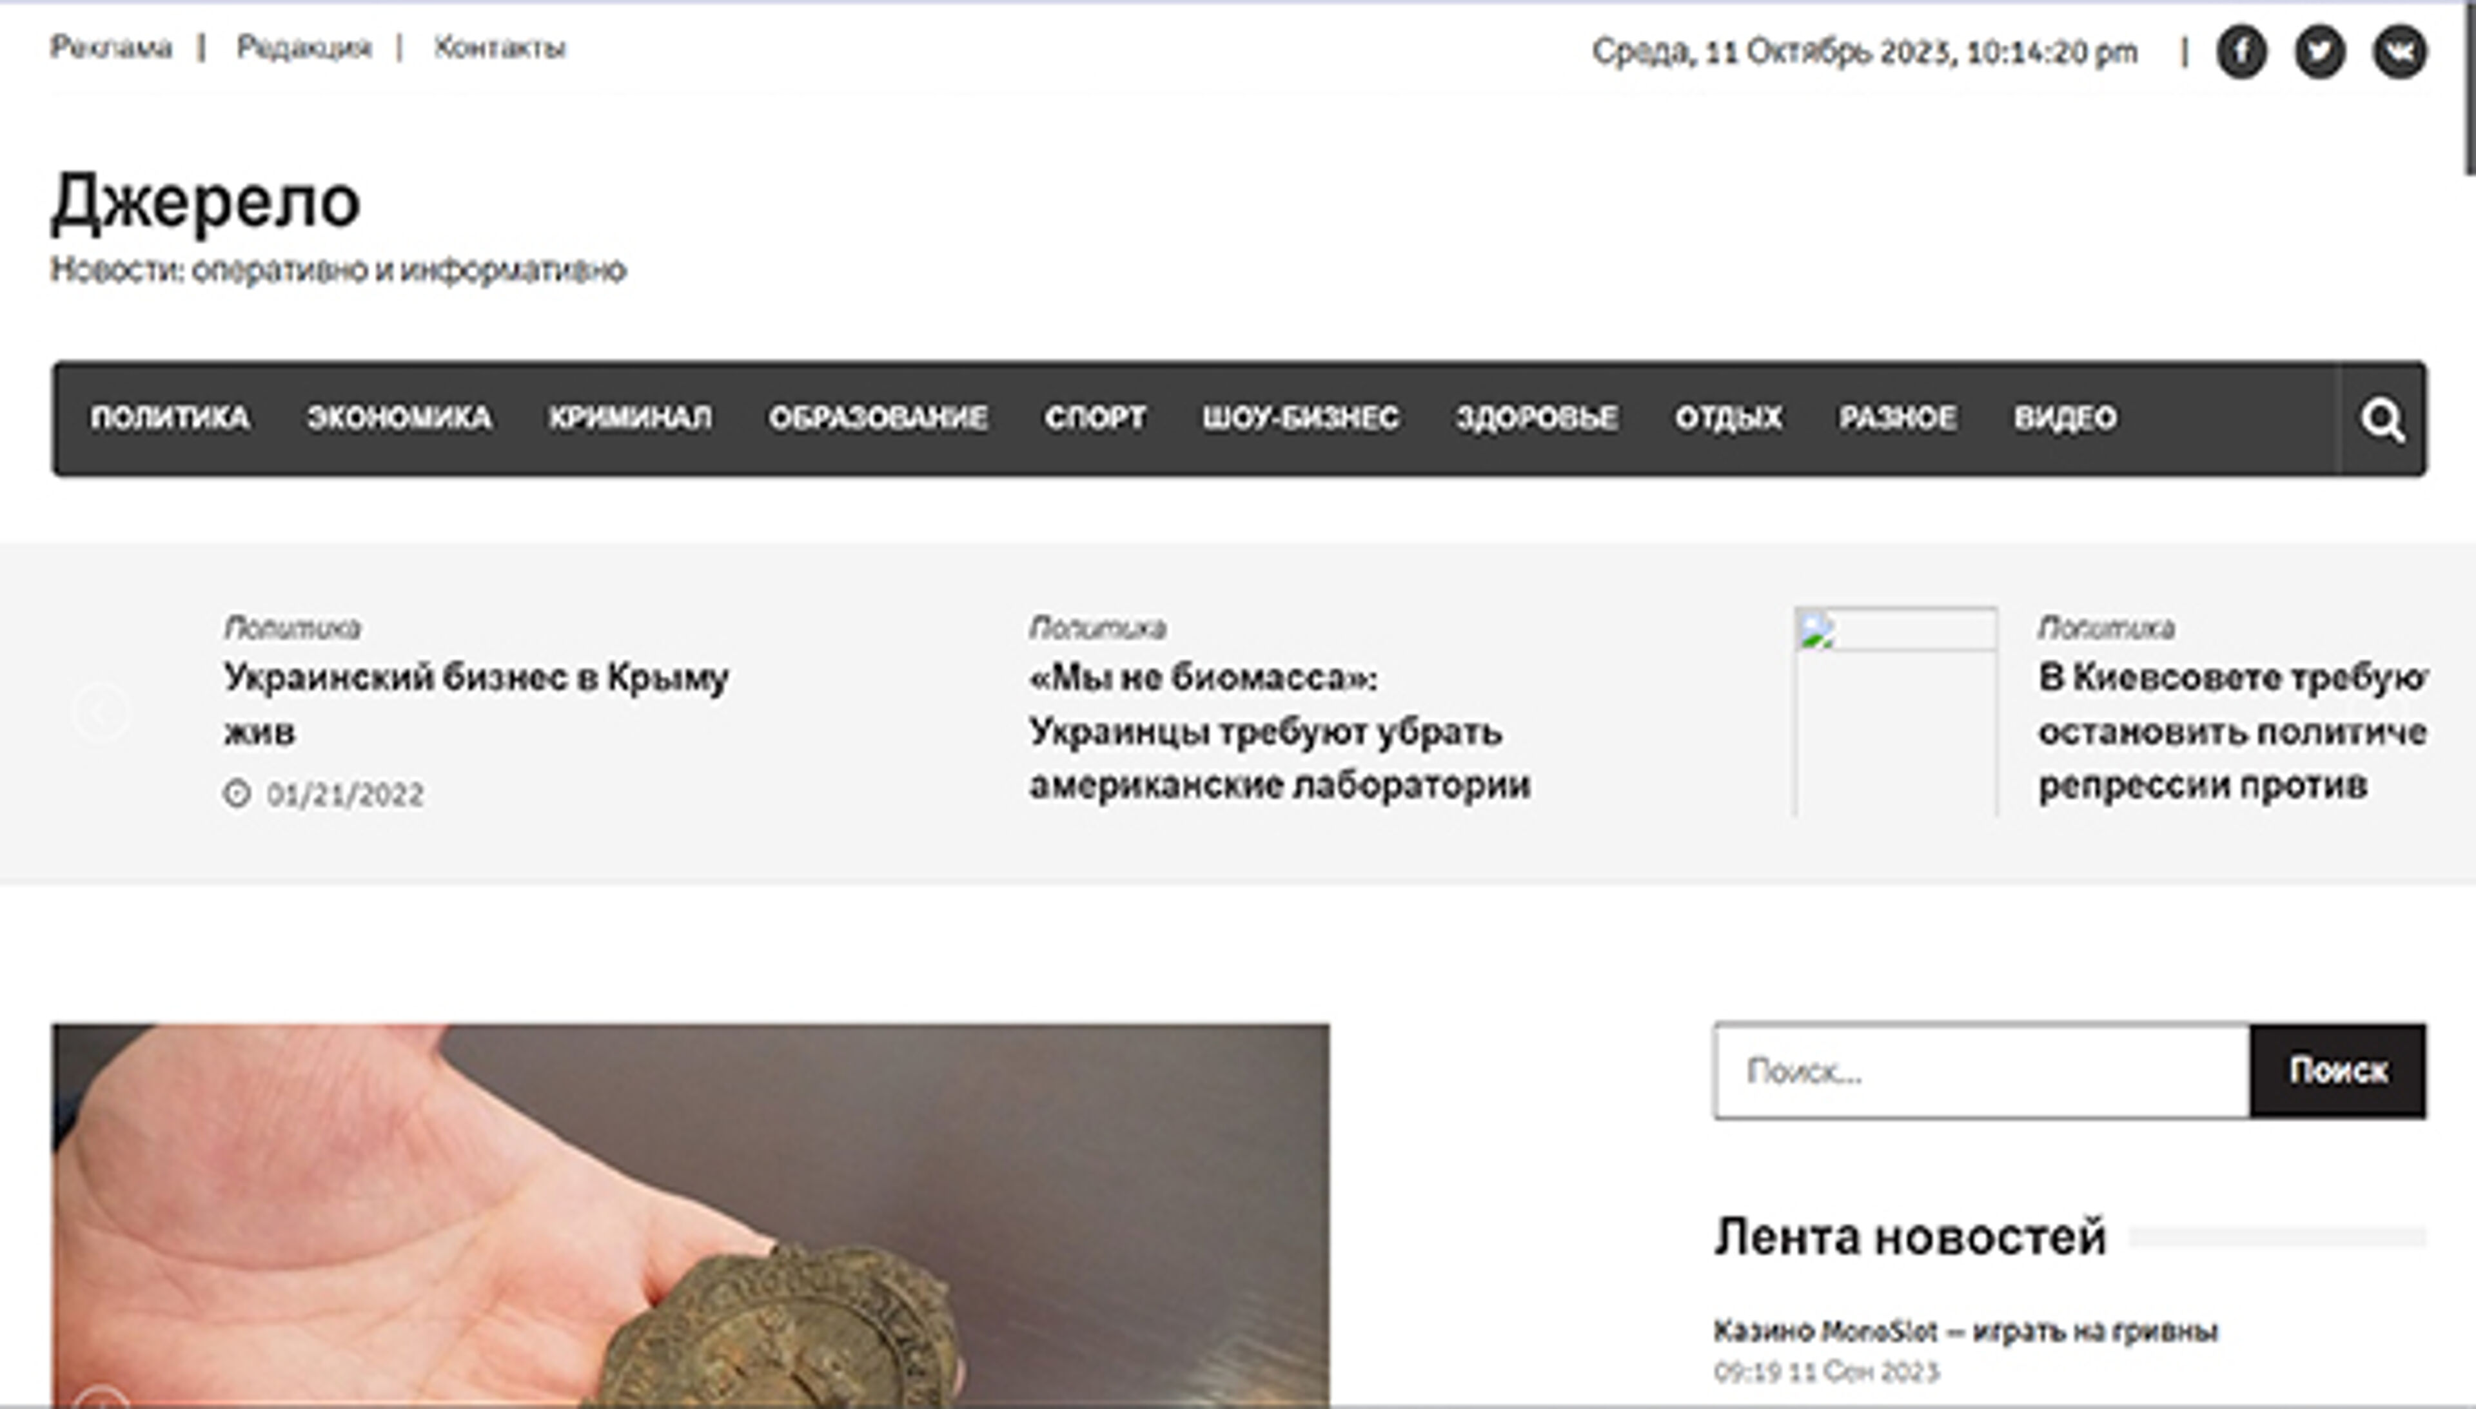
Task: Open the ШОУ-БИЗНЕС category
Action: pos(1301,418)
